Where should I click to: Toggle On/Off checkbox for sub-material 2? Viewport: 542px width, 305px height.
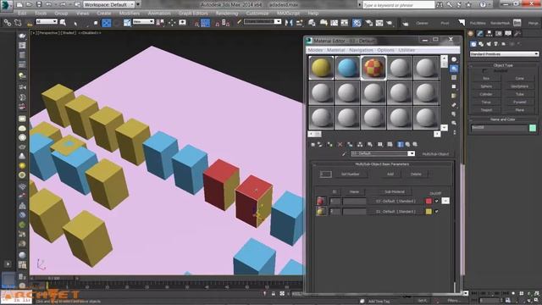tap(437, 211)
